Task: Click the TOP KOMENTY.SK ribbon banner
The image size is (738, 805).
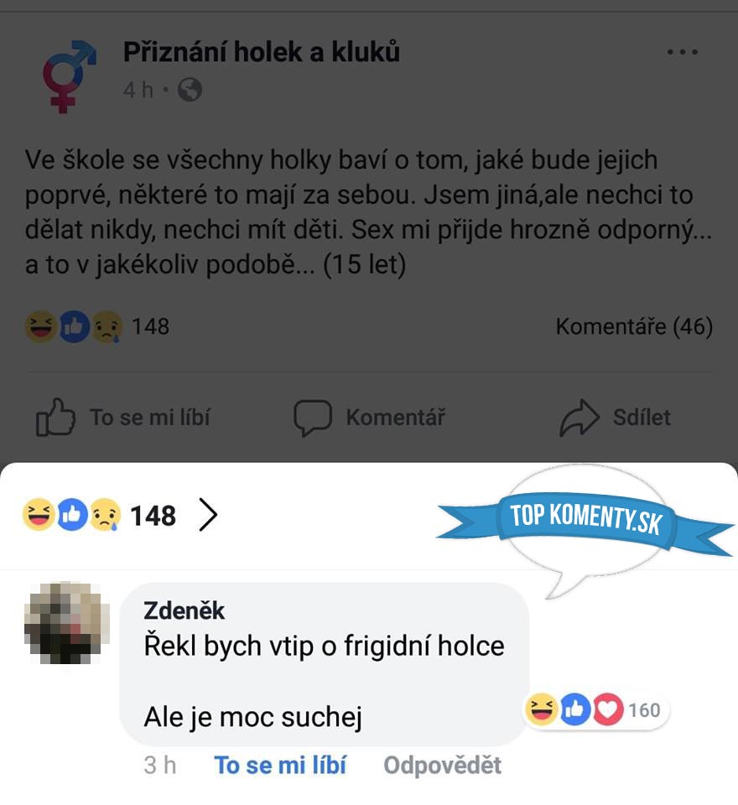Action: coord(586,520)
